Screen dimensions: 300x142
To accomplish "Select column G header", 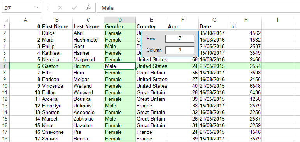I will (x=214, y=20).
